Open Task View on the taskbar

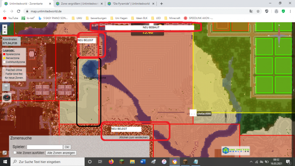[100, 162]
